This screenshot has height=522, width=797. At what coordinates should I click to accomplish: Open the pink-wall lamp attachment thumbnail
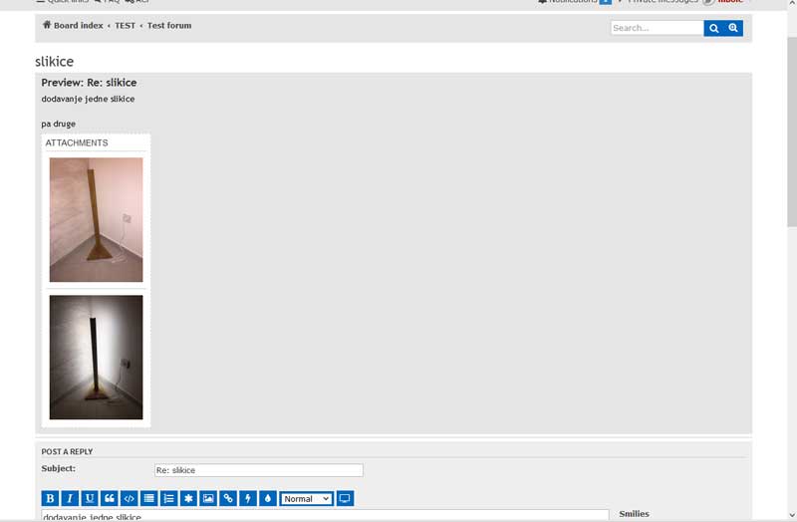click(x=96, y=219)
